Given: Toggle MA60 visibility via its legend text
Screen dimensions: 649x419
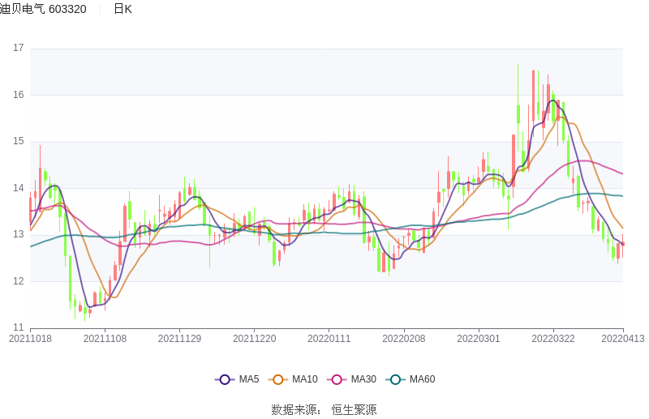Looking at the screenshot, I should (x=422, y=379).
